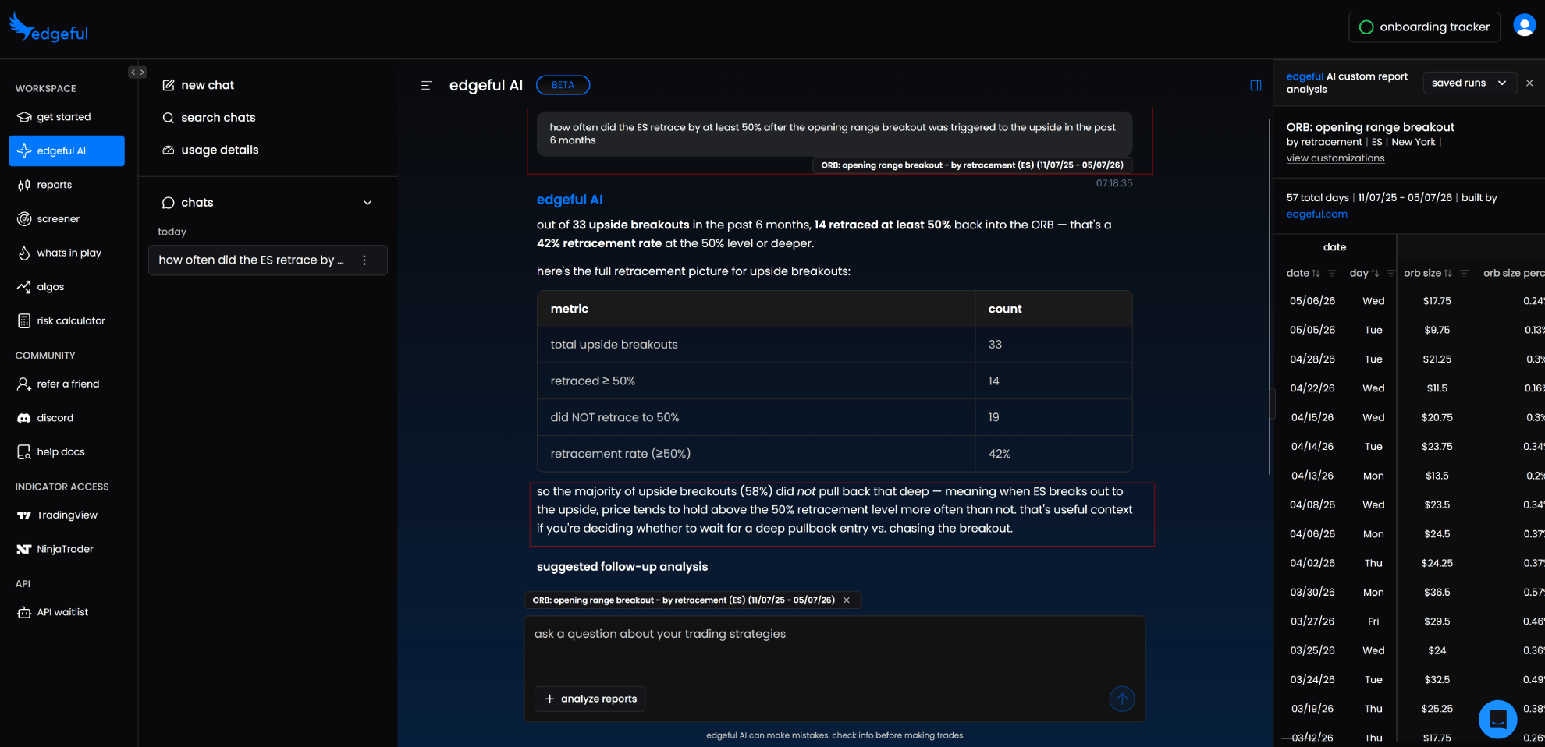Screen dimensions: 1545x747
Task: Click the 'suggested follow-up analysis' heading
Action: (622, 567)
